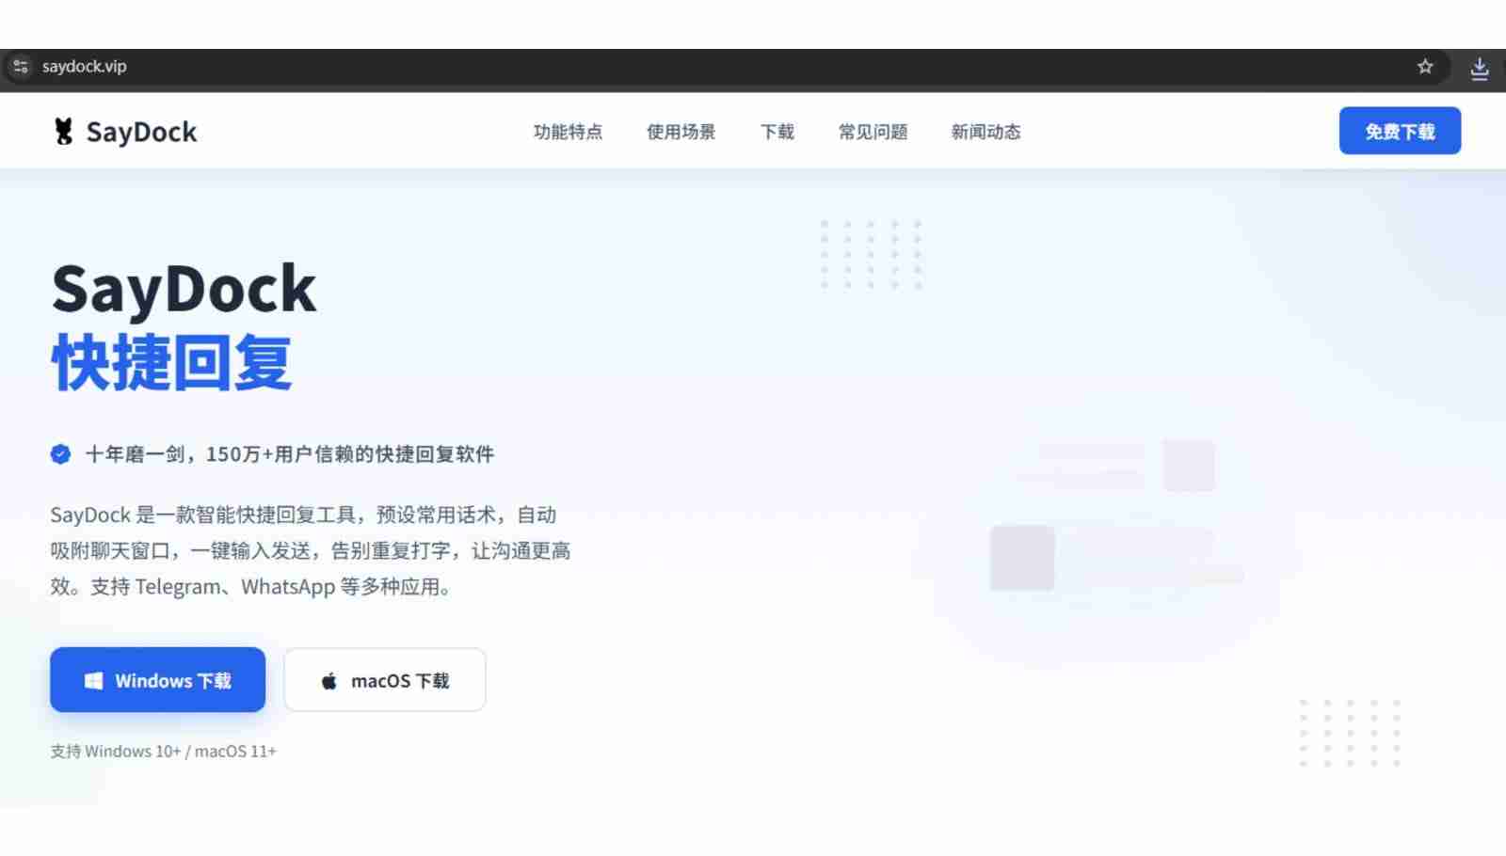
Task: Bookmark this page with the star icon
Action: click(1425, 67)
